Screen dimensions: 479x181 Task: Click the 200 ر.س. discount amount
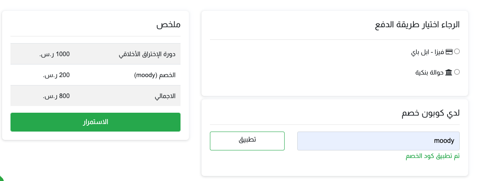coord(56,75)
